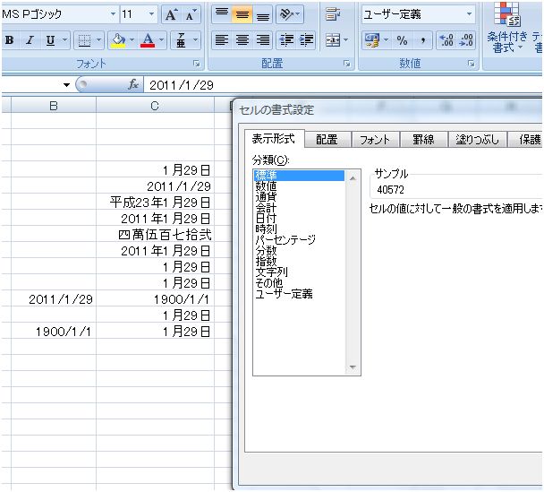Click the wrap text icon

333,14
